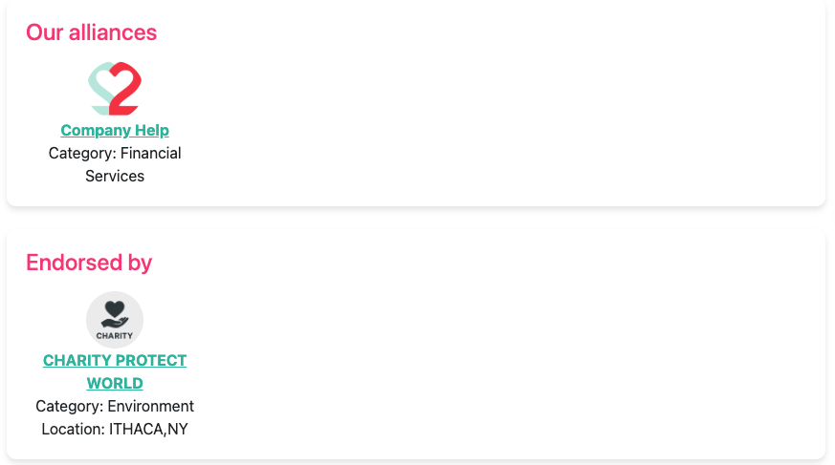Click the Category: Environment text
This screenshot has height=465, width=835.
(115, 406)
